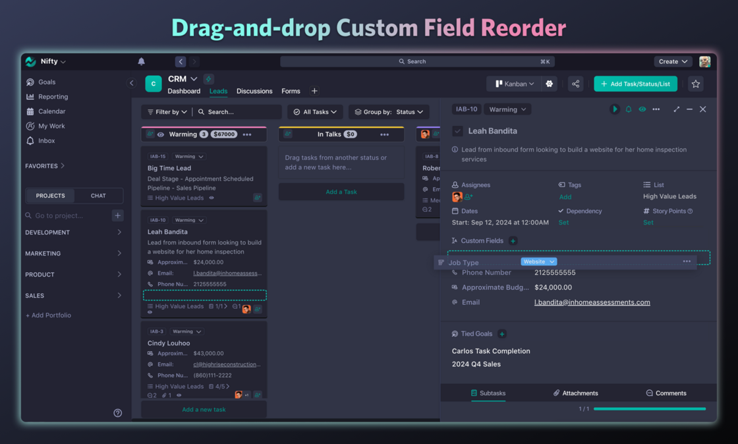Screen dimensions: 738x444
Task: Open the l.bandita email link
Action: click(592, 302)
